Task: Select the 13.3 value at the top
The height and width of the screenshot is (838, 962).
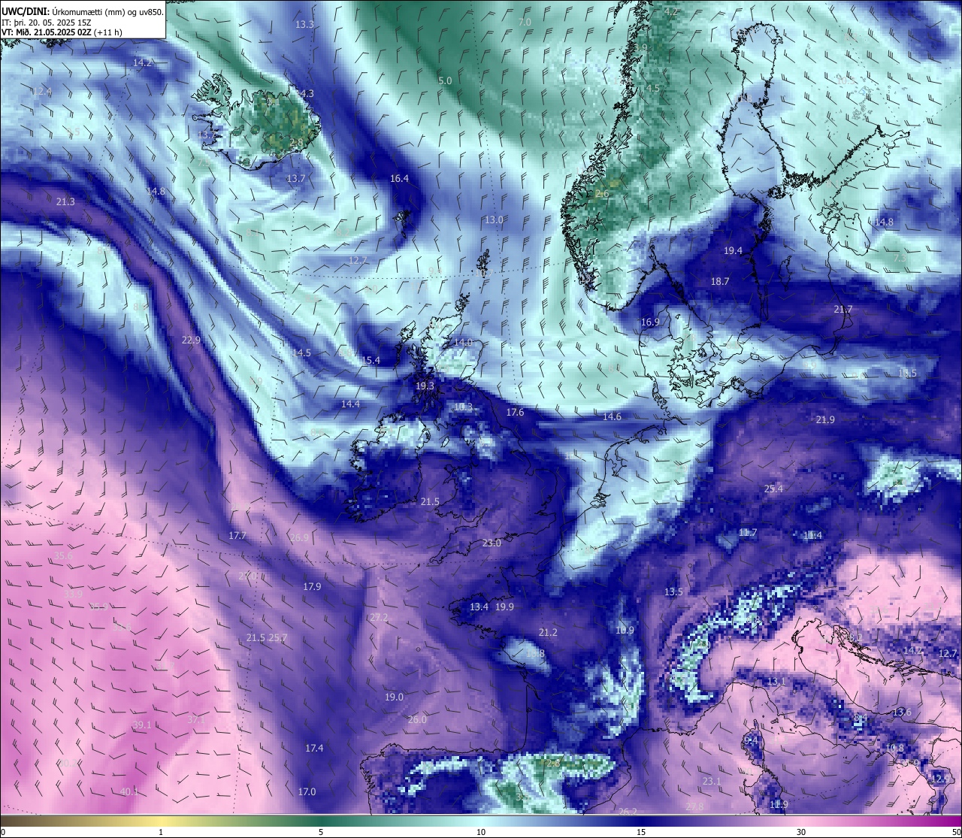Action: [x=304, y=25]
